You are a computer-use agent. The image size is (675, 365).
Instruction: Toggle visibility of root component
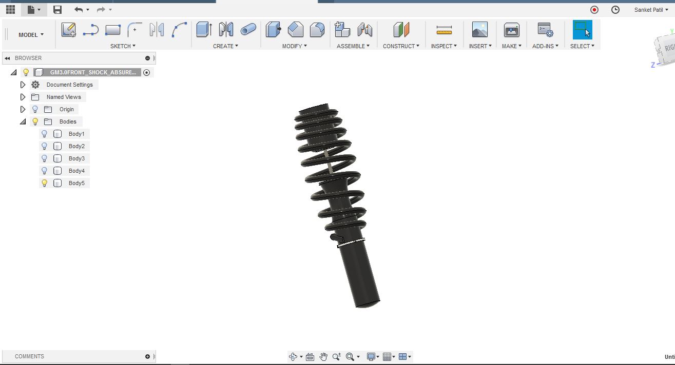(26, 72)
